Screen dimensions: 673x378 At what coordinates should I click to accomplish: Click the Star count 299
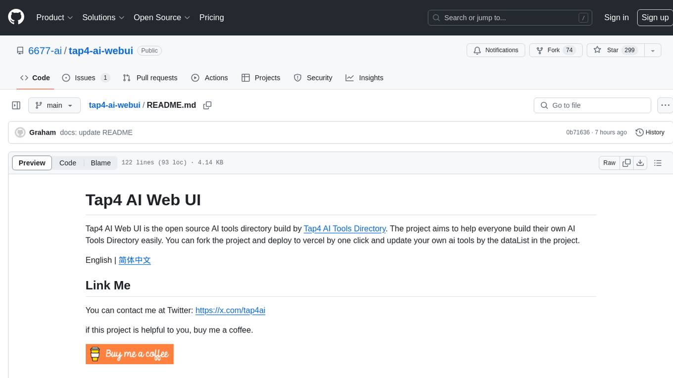pos(629,50)
